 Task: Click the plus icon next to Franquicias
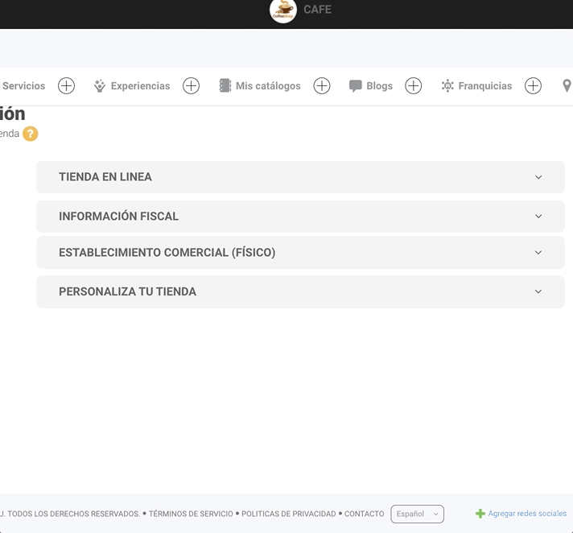tap(533, 86)
